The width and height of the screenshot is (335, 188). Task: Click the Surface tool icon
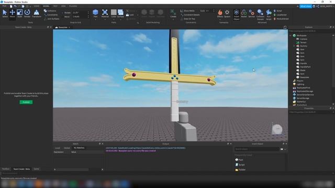pyautogui.click(x=120, y=13)
